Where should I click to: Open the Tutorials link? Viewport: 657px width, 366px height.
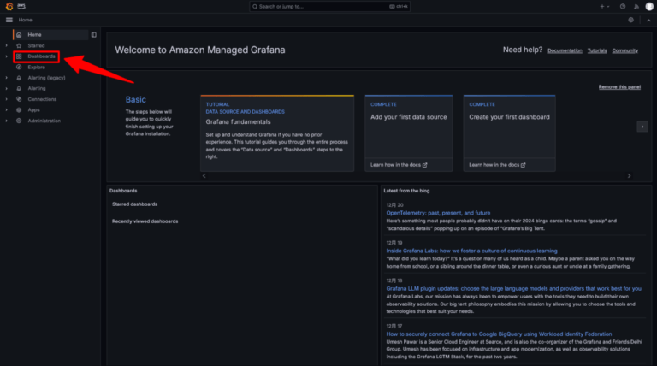597,50
